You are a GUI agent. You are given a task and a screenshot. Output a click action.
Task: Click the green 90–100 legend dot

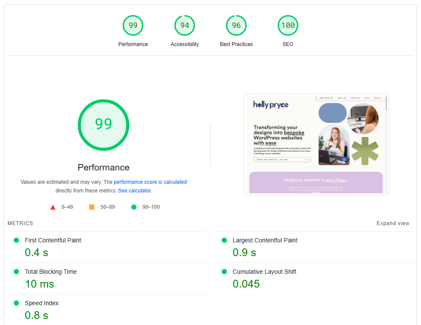coord(133,207)
